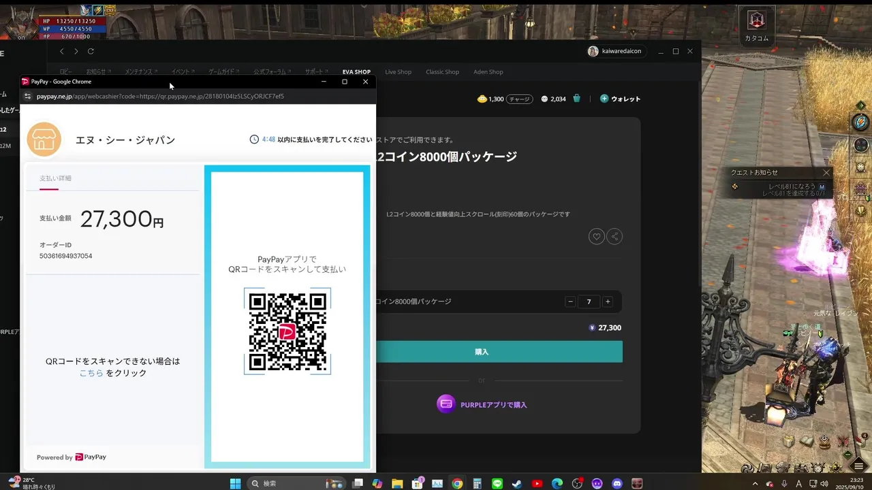Click the blue glowing round game side icon
872x490 pixels.
coord(861,122)
